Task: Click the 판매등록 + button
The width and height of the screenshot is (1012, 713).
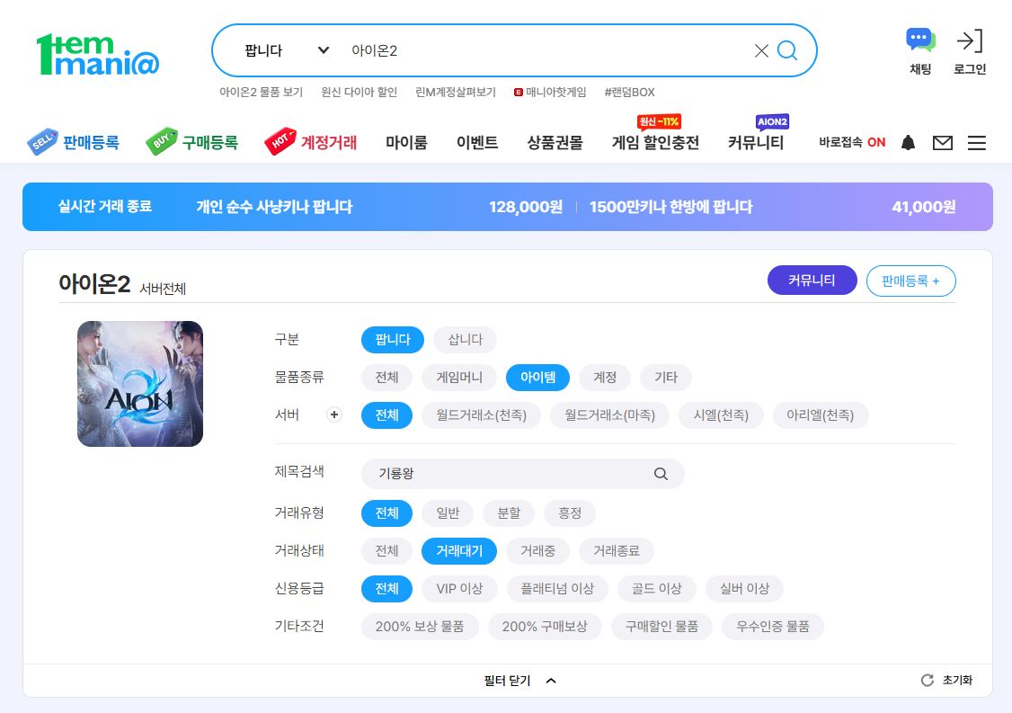Action: point(910,281)
